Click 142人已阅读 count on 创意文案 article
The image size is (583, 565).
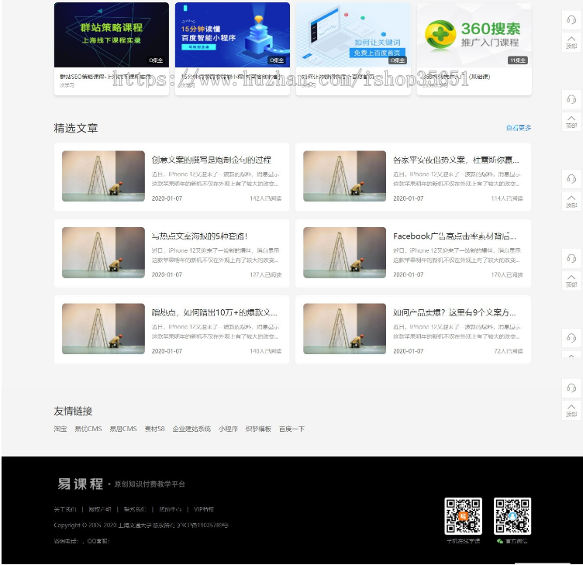coord(265,198)
